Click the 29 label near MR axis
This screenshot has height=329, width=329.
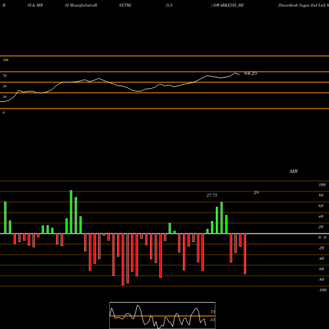pos(256,193)
